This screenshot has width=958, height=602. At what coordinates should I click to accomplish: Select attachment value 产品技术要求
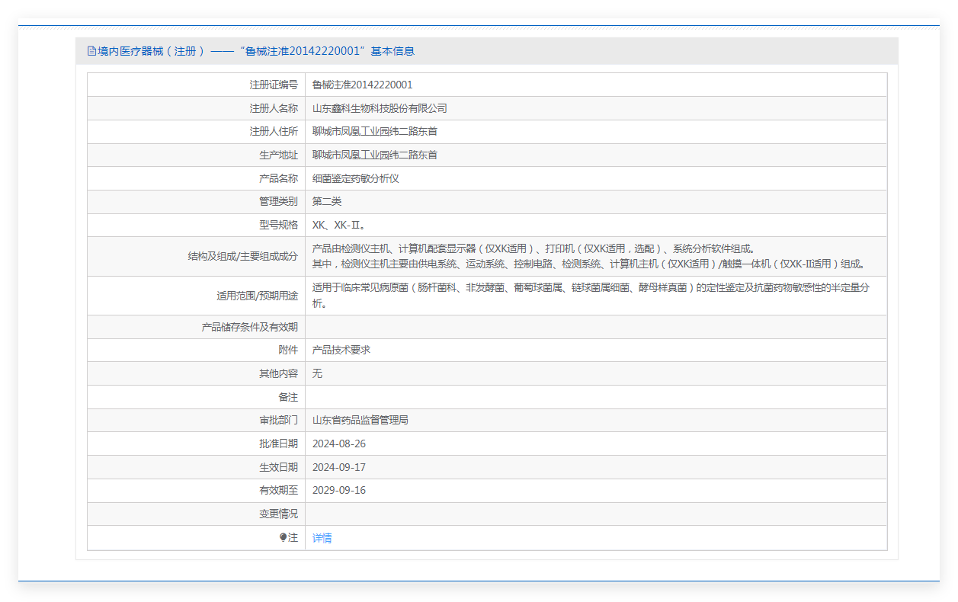[341, 350]
